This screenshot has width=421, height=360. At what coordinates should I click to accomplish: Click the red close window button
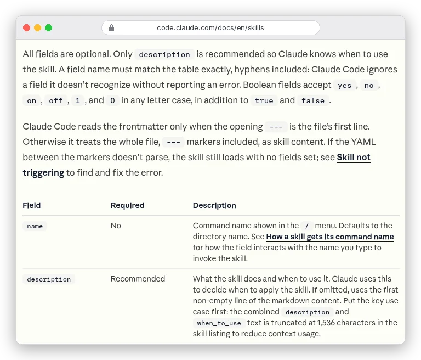click(x=26, y=27)
